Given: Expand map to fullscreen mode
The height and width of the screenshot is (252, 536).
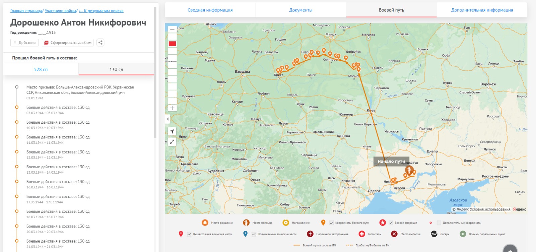Looking at the screenshot, I should click(172, 142).
